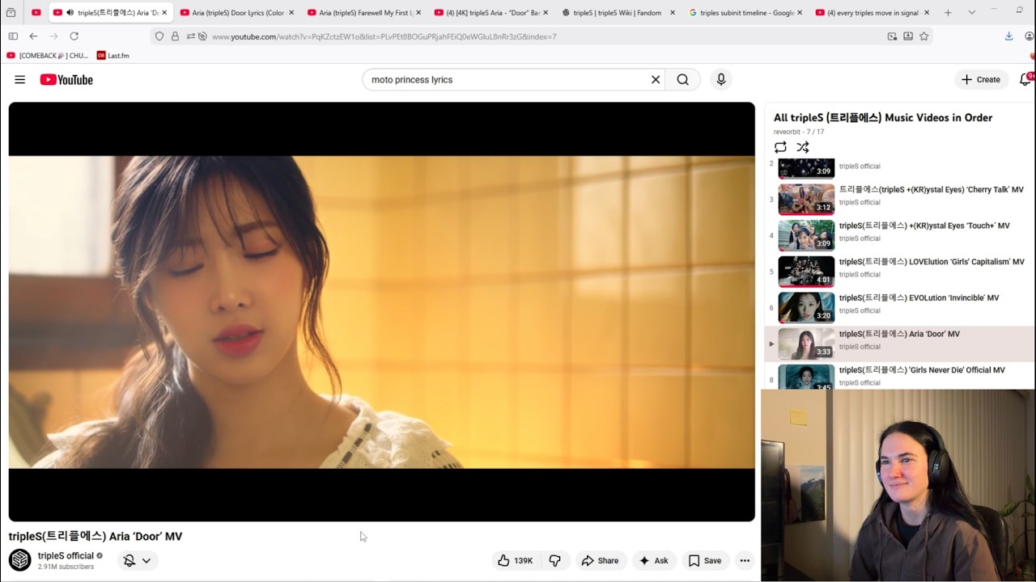Close the tripleS Wiki Fandom tab
Viewport: 1036px width, 582px height.
pyautogui.click(x=672, y=12)
